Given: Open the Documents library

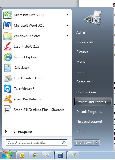Looking at the screenshot, I should pyautogui.click(x=85, y=42).
